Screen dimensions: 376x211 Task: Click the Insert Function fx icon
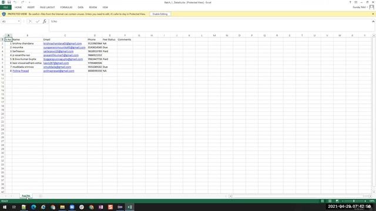click(45, 22)
